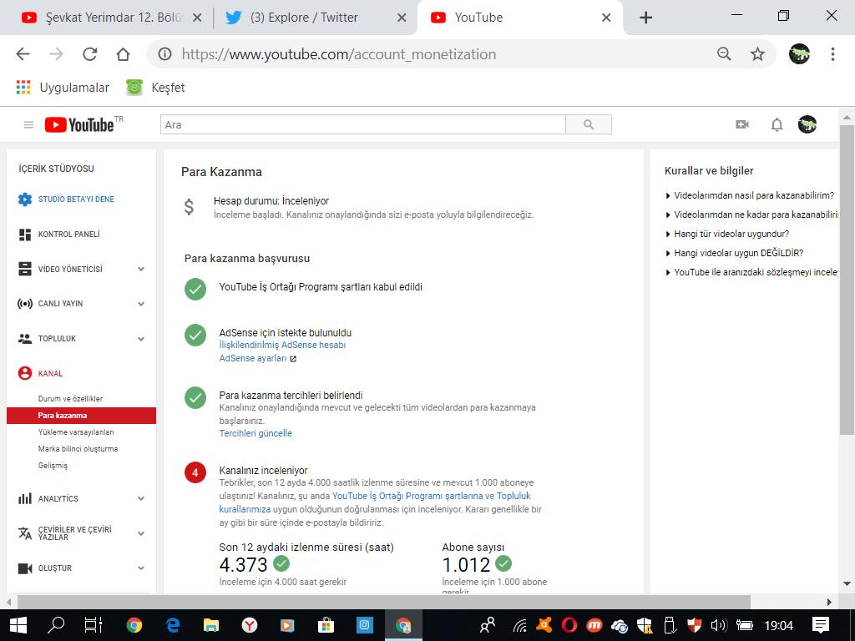
Task: Open the notifications bell
Action: 777,125
